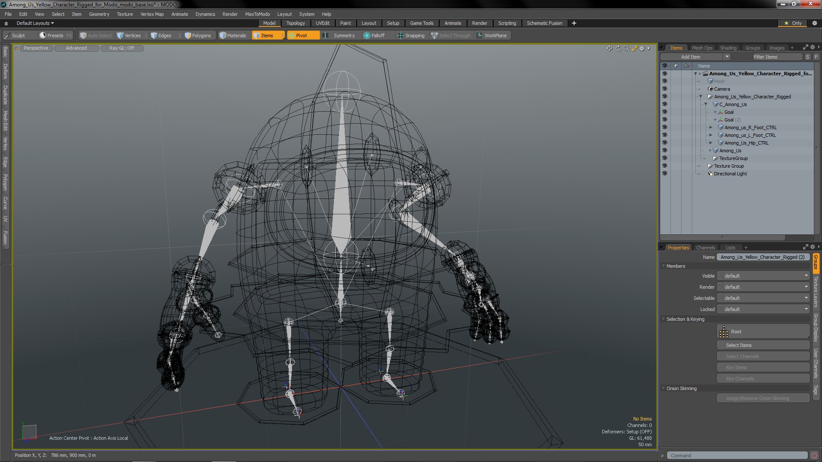Expand the Among_Us_Hip_CTRL node
This screenshot has width=822, height=462.
point(711,143)
